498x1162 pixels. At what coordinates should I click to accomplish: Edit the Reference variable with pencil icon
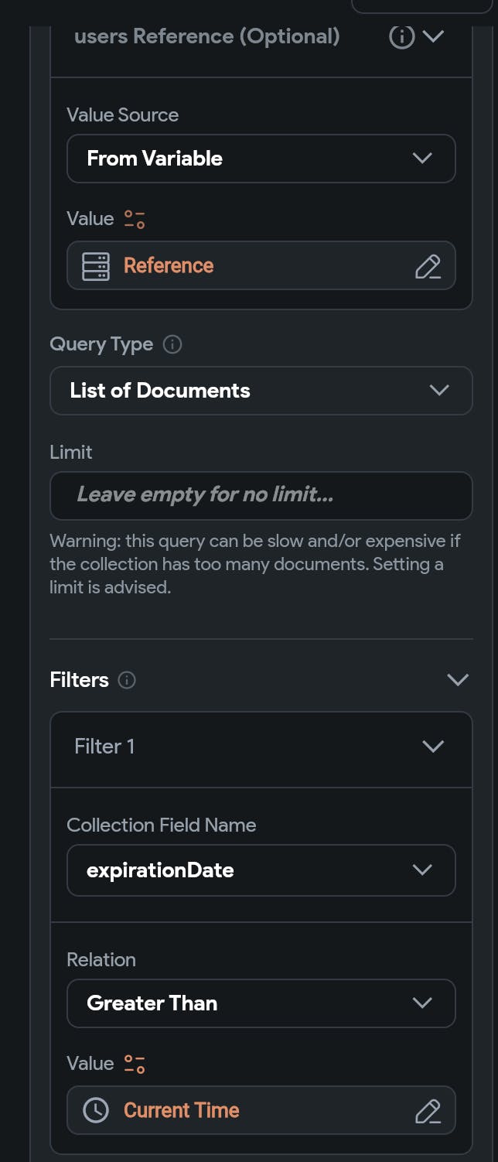point(428,266)
